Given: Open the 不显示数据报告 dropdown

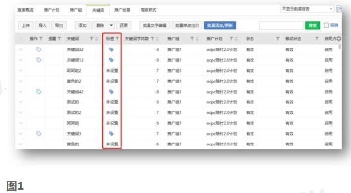Looking at the screenshot, I should [306, 9].
